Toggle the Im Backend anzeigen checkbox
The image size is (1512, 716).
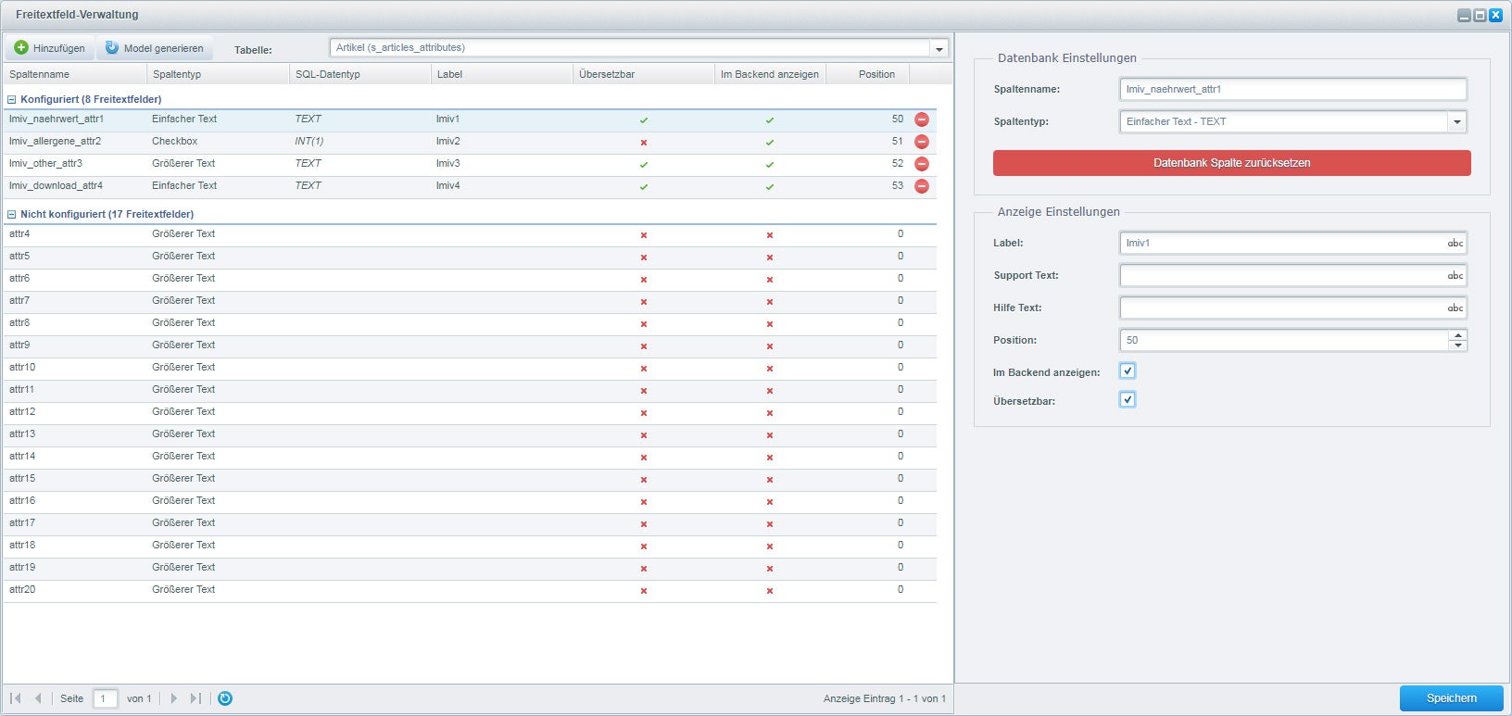[1128, 371]
